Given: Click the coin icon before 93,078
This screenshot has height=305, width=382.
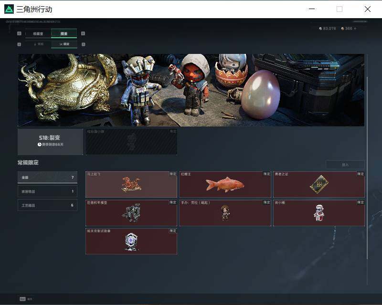Looking at the screenshot, I should point(320,29).
